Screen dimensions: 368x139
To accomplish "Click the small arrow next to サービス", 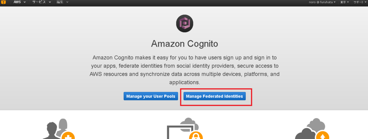I will (50, 3).
